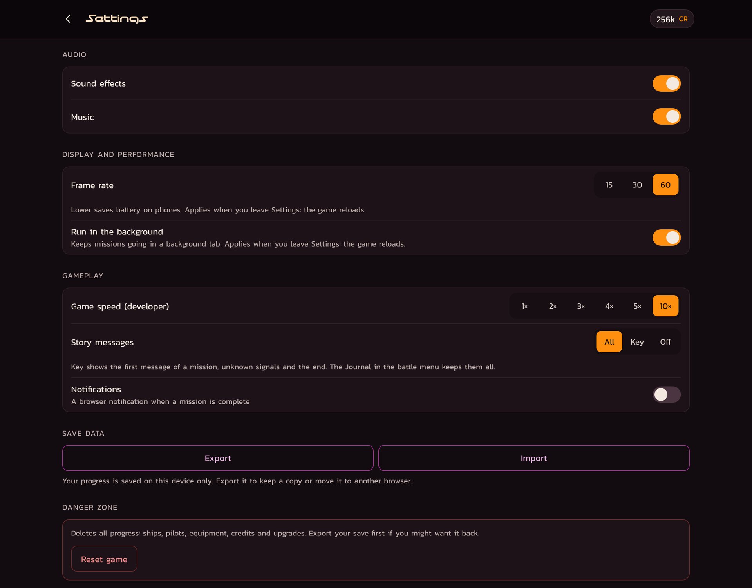Click the Story messages label

coord(102,342)
